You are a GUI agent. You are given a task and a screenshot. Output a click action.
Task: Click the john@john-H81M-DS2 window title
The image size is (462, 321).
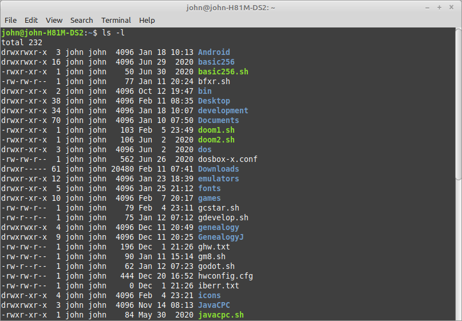pos(231,7)
